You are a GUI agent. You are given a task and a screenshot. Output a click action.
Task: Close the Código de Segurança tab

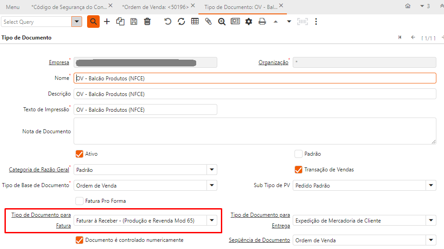coord(111,5)
